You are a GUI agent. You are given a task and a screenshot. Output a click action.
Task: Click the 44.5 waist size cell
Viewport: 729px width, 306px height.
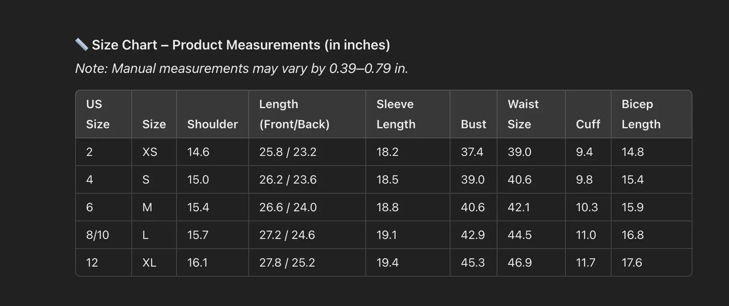[520, 235]
